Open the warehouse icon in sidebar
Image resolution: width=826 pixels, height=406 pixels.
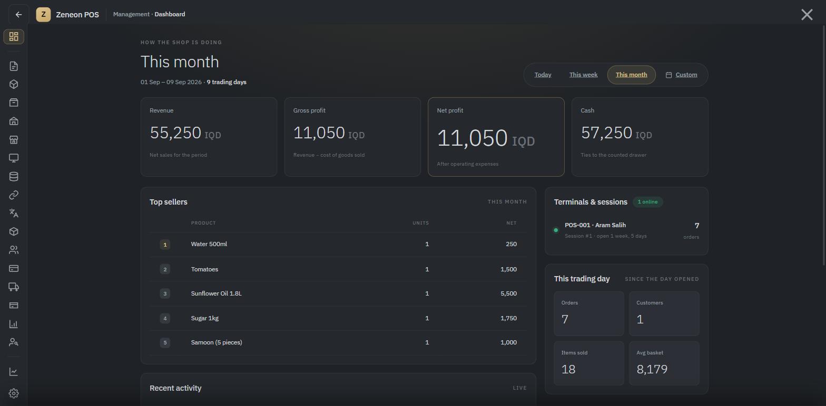click(14, 121)
